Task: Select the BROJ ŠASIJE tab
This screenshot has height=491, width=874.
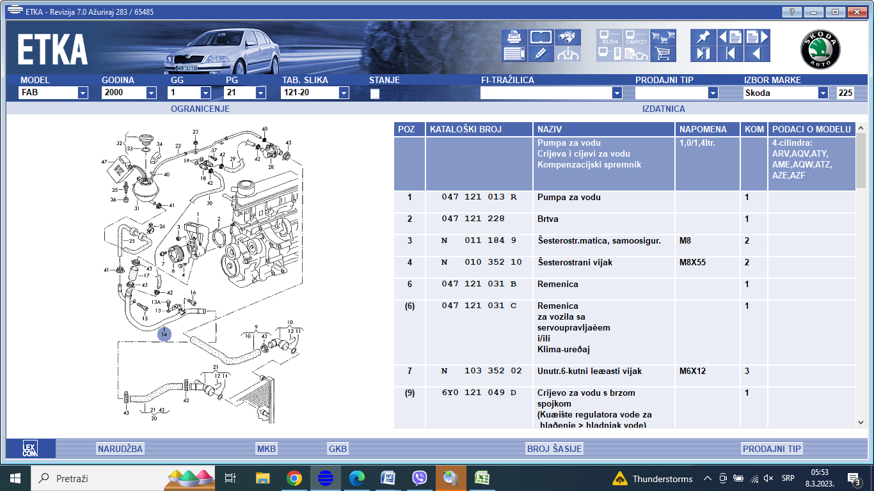Action: (x=554, y=449)
